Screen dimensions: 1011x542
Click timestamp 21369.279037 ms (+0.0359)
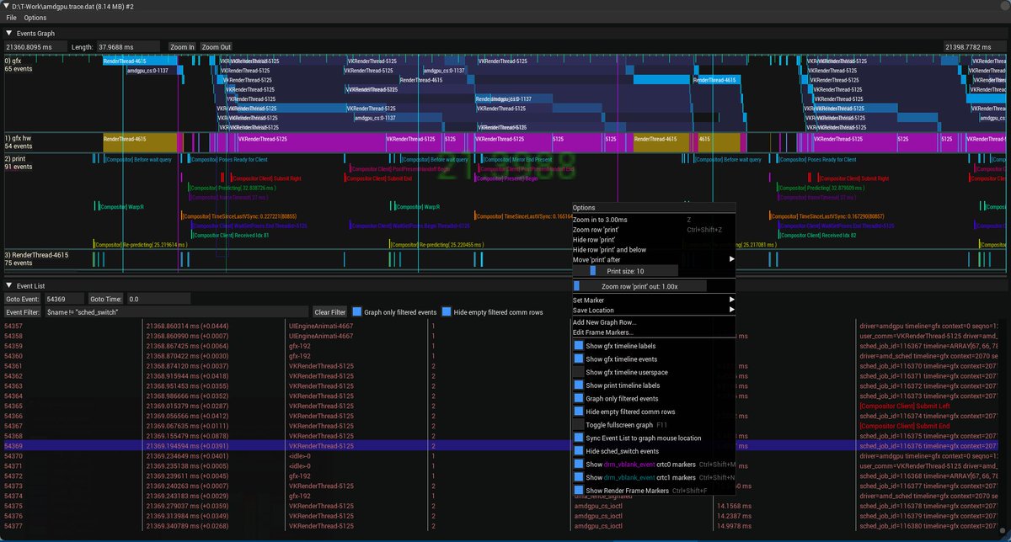click(x=187, y=506)
